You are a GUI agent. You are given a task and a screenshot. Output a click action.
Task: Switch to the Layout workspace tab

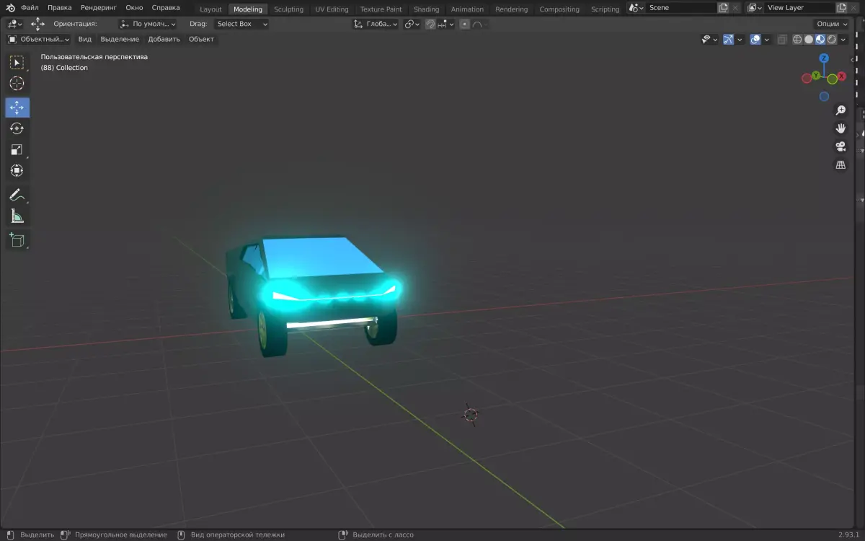coord(210,9)
